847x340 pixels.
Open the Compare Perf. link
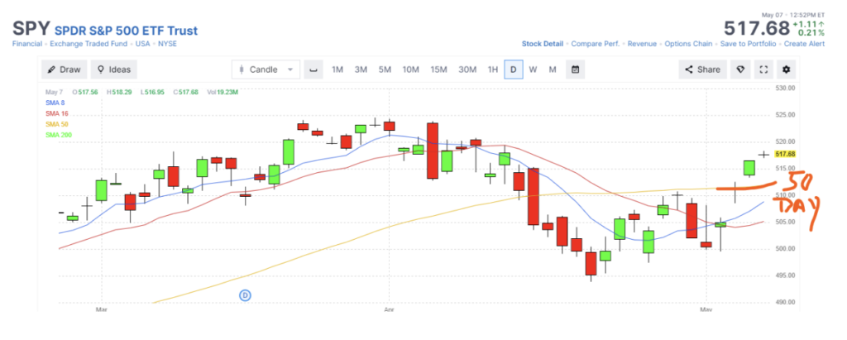tap(596, 44)
